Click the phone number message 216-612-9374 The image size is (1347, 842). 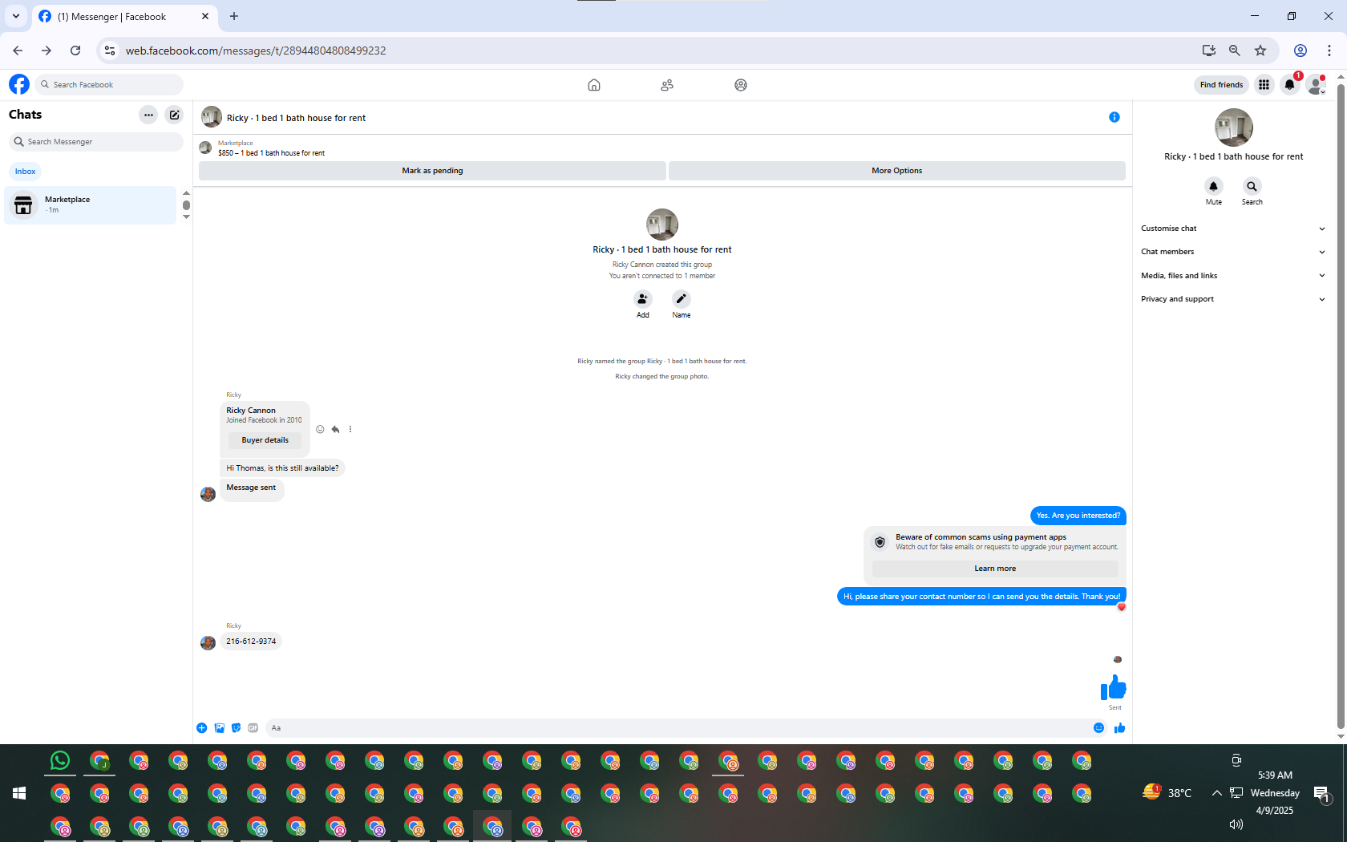(251, 642)
